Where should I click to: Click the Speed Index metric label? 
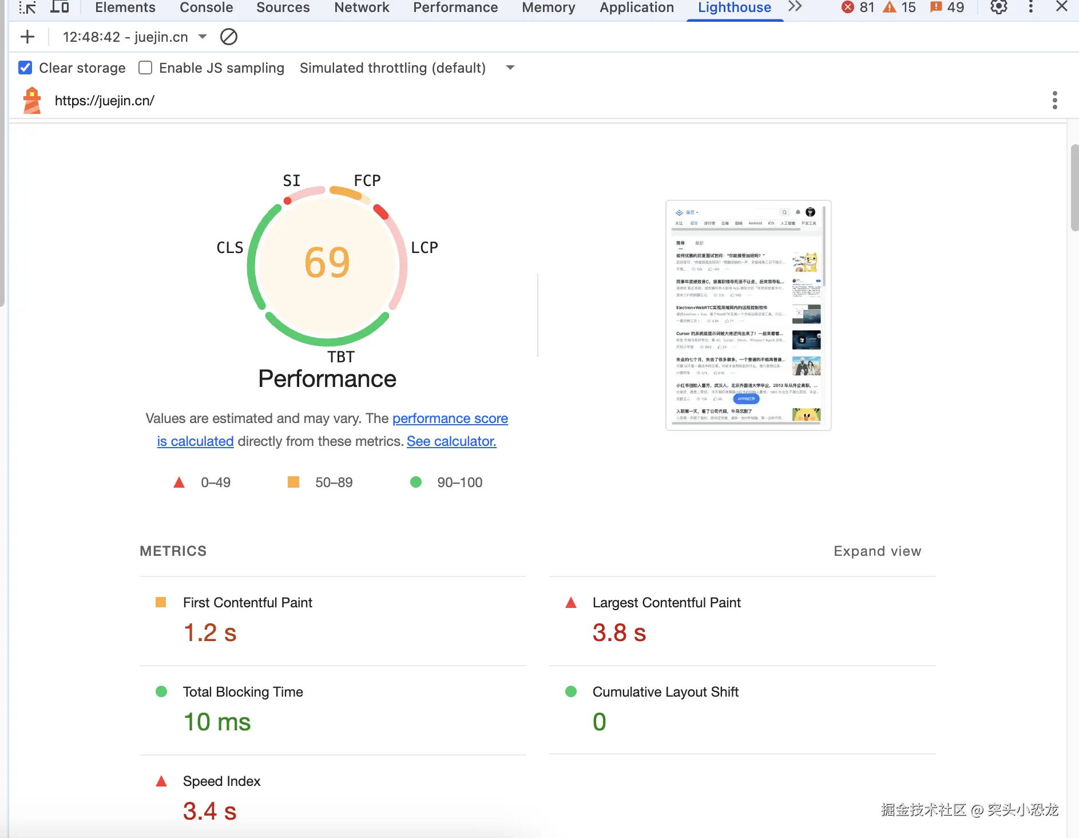221,781
